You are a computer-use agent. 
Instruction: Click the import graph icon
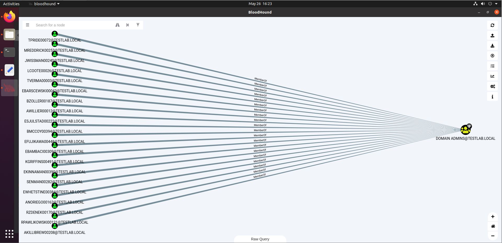coord(492,46)
